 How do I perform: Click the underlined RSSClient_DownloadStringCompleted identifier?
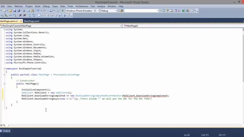[x=145, y=96]
